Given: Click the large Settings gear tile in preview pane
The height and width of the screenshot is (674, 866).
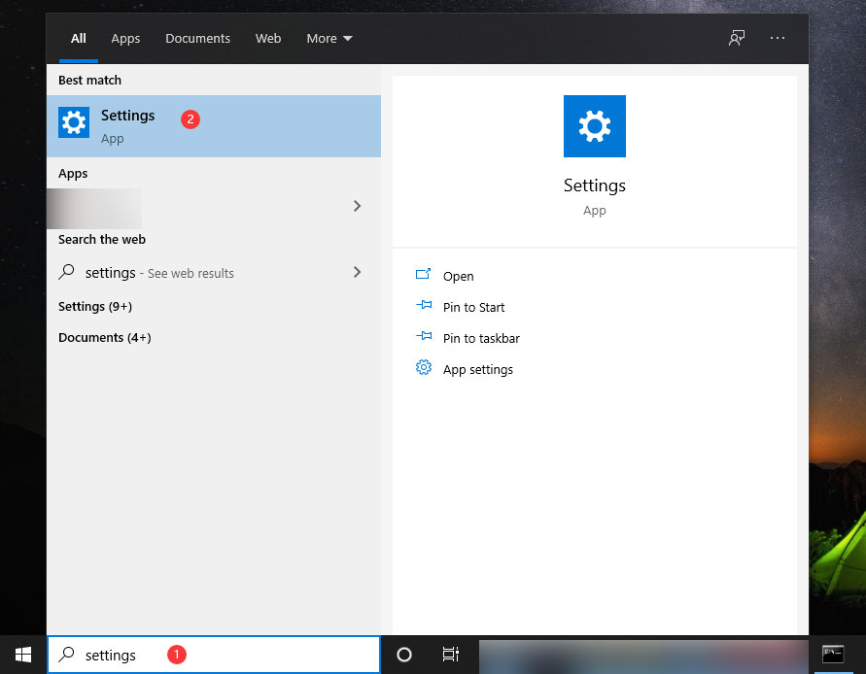Looking at the screenshot, I should pos(594,126).
